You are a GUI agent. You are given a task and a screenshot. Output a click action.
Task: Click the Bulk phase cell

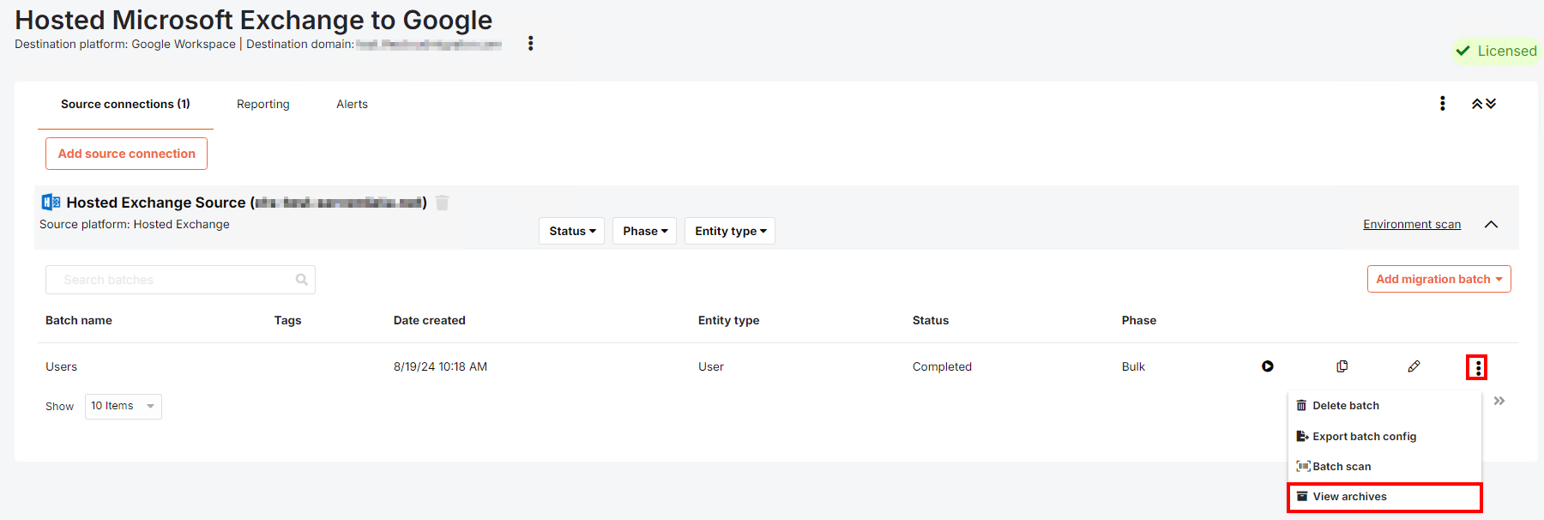[1134, 366]
